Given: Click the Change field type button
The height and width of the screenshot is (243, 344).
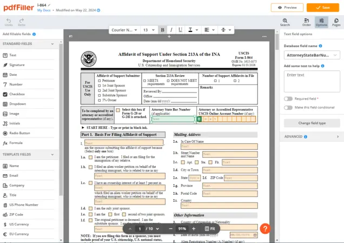Looking at the screenshot, I should coord(313,123).
